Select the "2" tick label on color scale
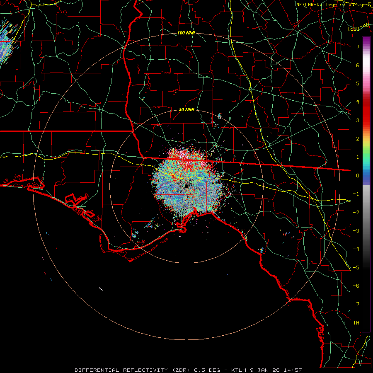This screenshot has height=373, width=373. coord(358,139)
